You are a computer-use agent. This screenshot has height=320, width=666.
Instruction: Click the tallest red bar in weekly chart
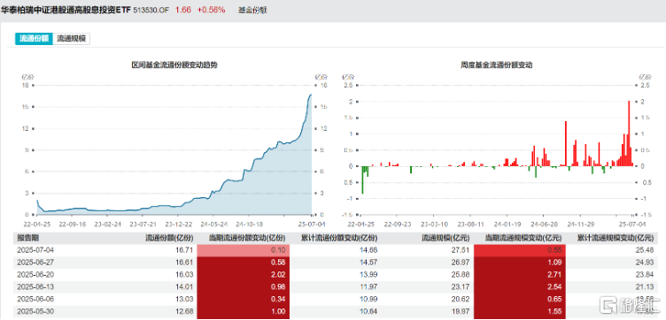pos(629,133)
